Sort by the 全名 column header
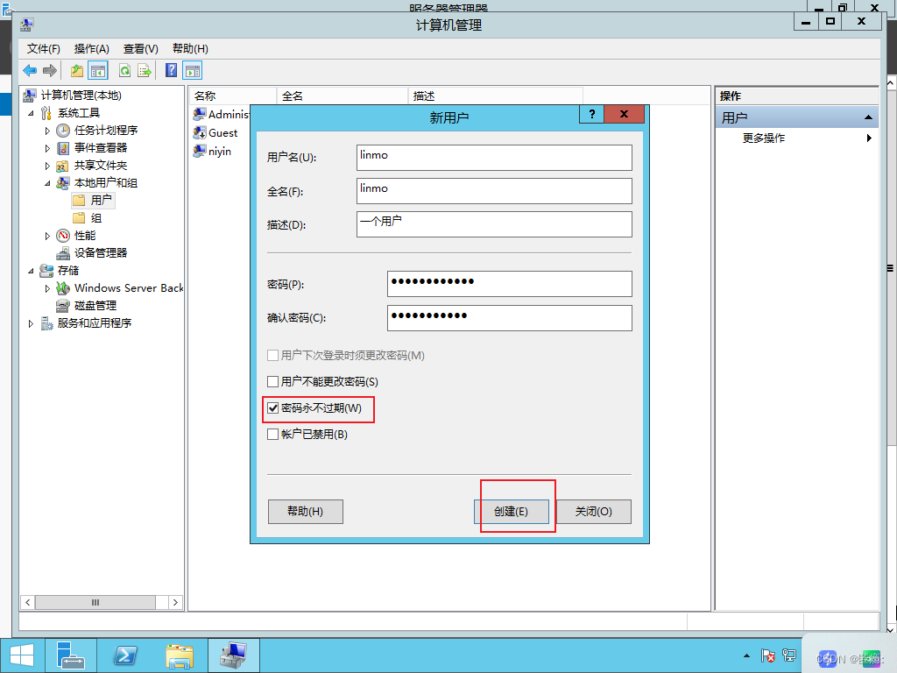Screen dimensions: 897x673 (343, 96)
